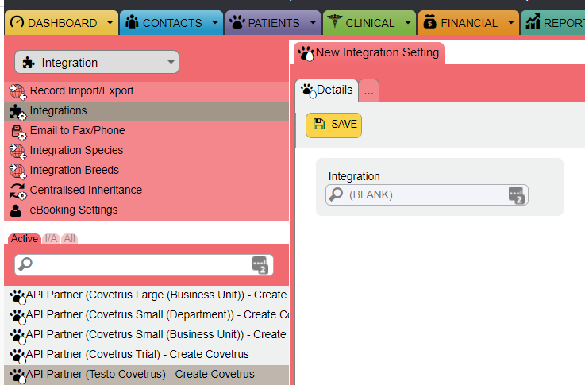Expand the Financial menu arrow
The height and width of the screenshot is (385, 585).
tap(509, 23)
